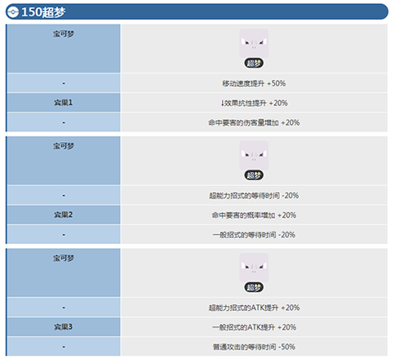Select the 超能力招式的等待时间 -20% row

click(x=254, y=195)
